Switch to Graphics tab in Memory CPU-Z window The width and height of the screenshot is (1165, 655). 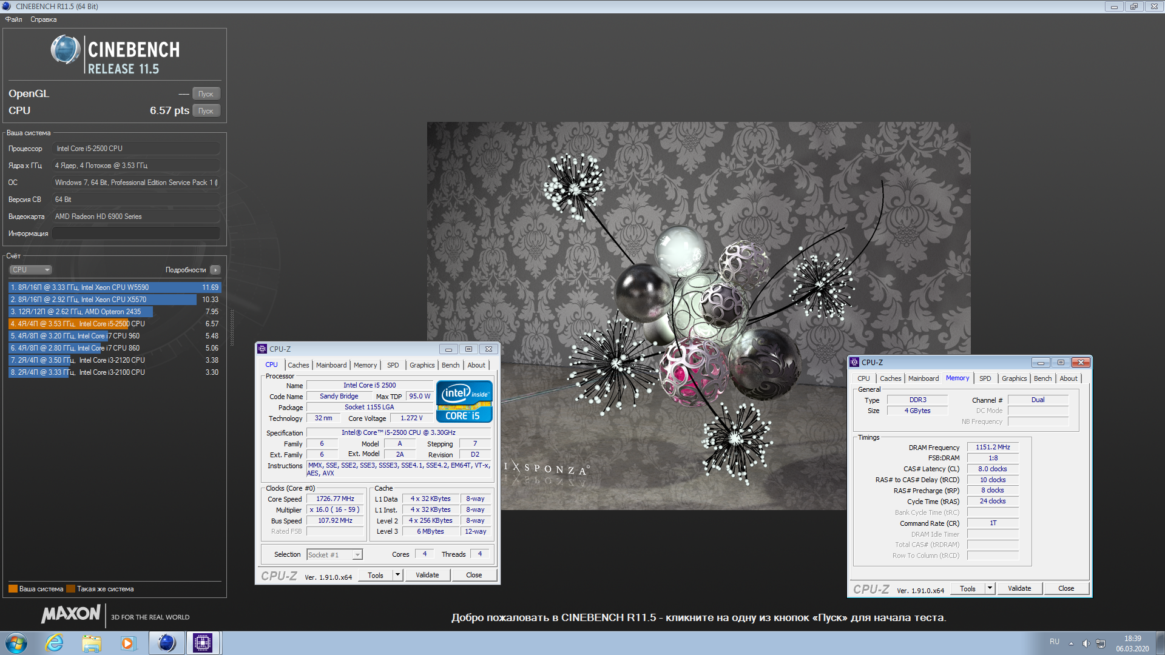point(1014,378)
